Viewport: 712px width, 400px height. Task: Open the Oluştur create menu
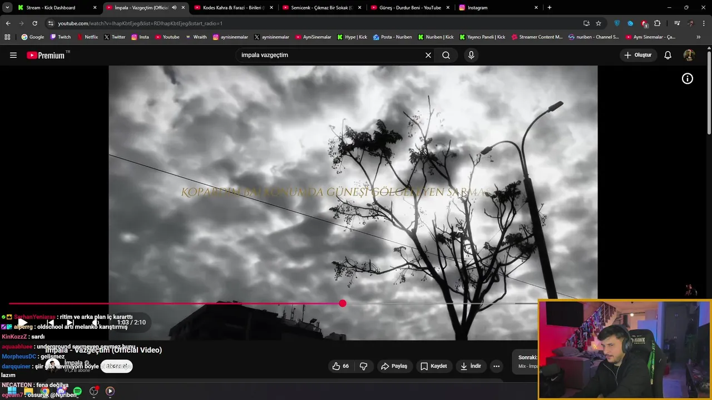pos(637,55)
